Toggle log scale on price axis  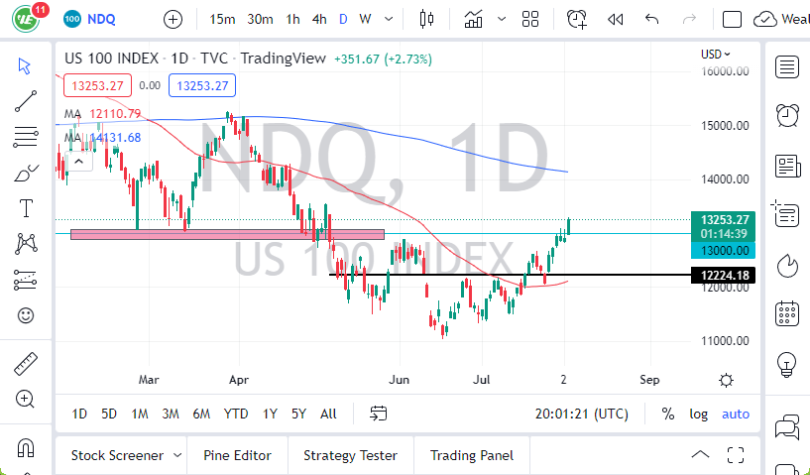699,414
